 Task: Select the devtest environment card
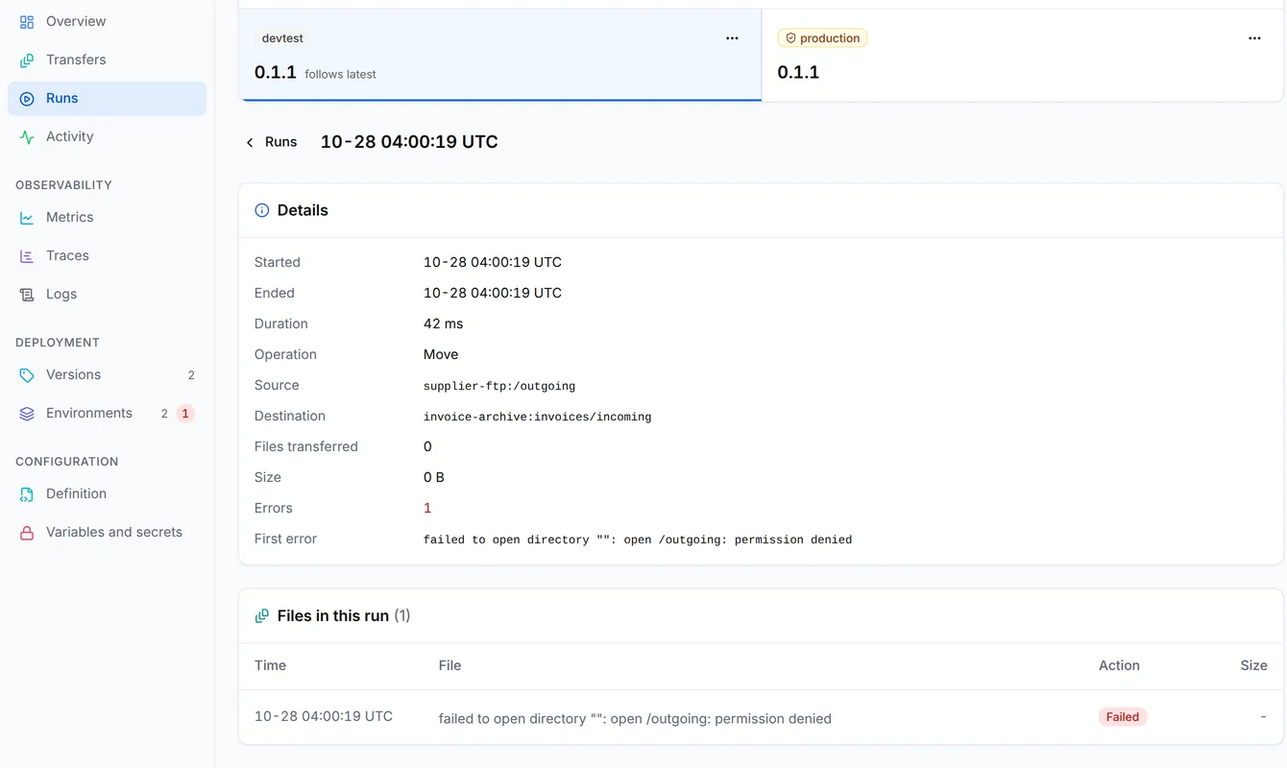499,55
